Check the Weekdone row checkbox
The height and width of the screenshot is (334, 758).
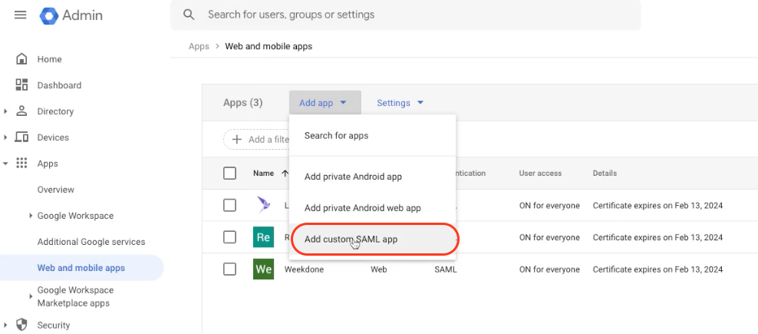click(229, 270)
